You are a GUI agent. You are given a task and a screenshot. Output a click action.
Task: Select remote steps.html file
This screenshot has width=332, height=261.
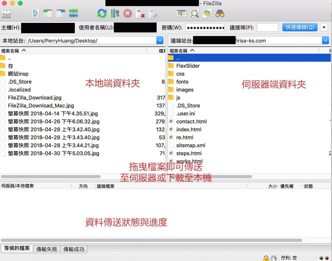(x=249, y=153)
